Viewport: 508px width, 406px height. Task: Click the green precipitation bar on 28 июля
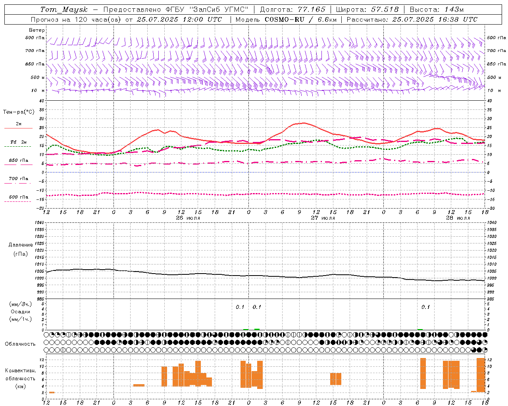pos(420,329)
